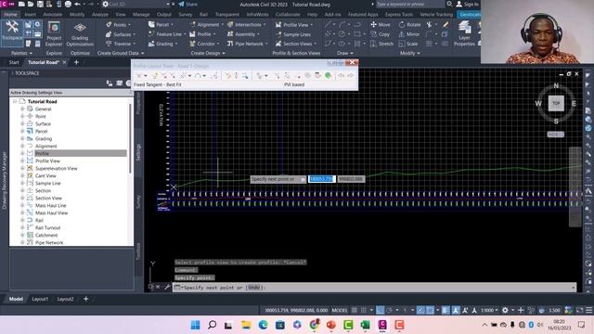The width and height of the screenshot is (594, 334).
Task: Select the Move tool in the Modify panel
Action: pyautogui.click(x=380, y=25)
